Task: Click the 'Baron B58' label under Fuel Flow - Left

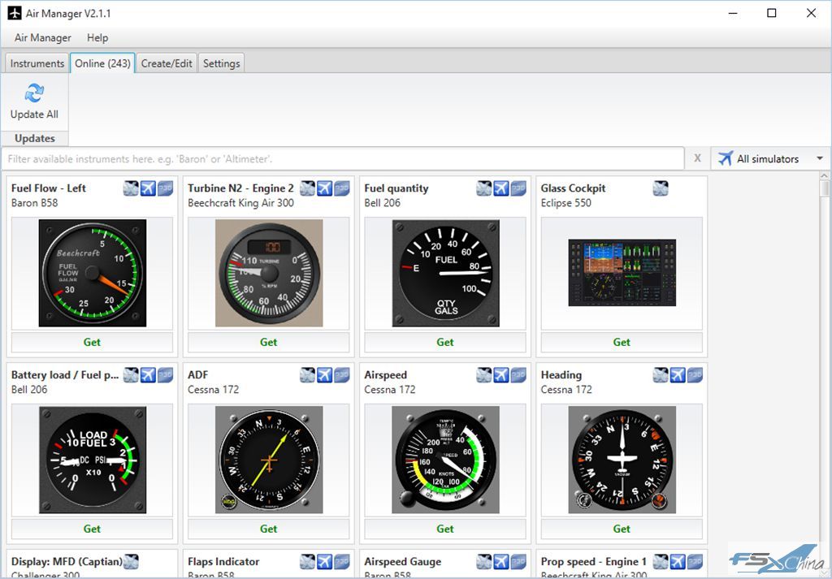Action: tap(34, 202)
